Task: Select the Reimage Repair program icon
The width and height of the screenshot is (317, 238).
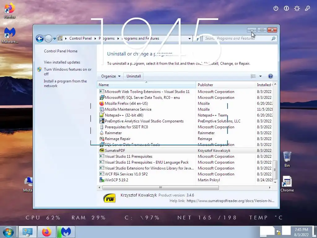Action: pyautogui.click(x=102, y=139)
